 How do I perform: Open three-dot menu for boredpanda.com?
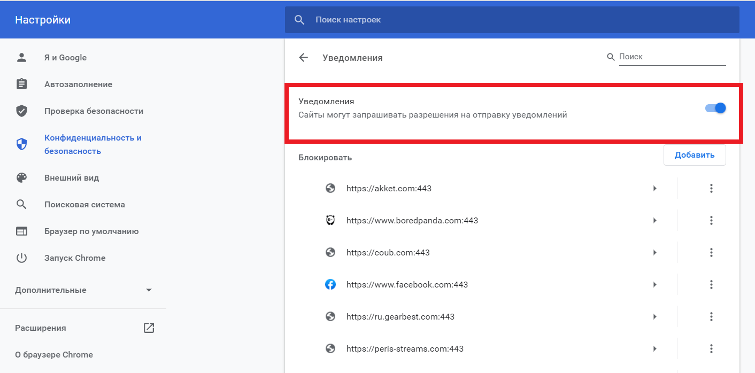tap(711, 221)
